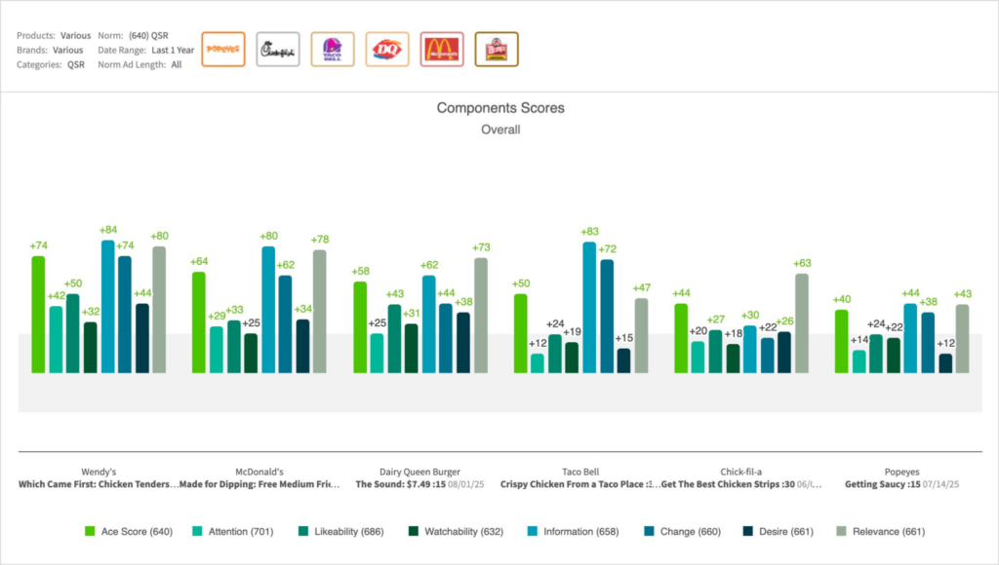Open Chick-fil-a 'Get The Best Chicken Strips' ad

pos(741,484)
